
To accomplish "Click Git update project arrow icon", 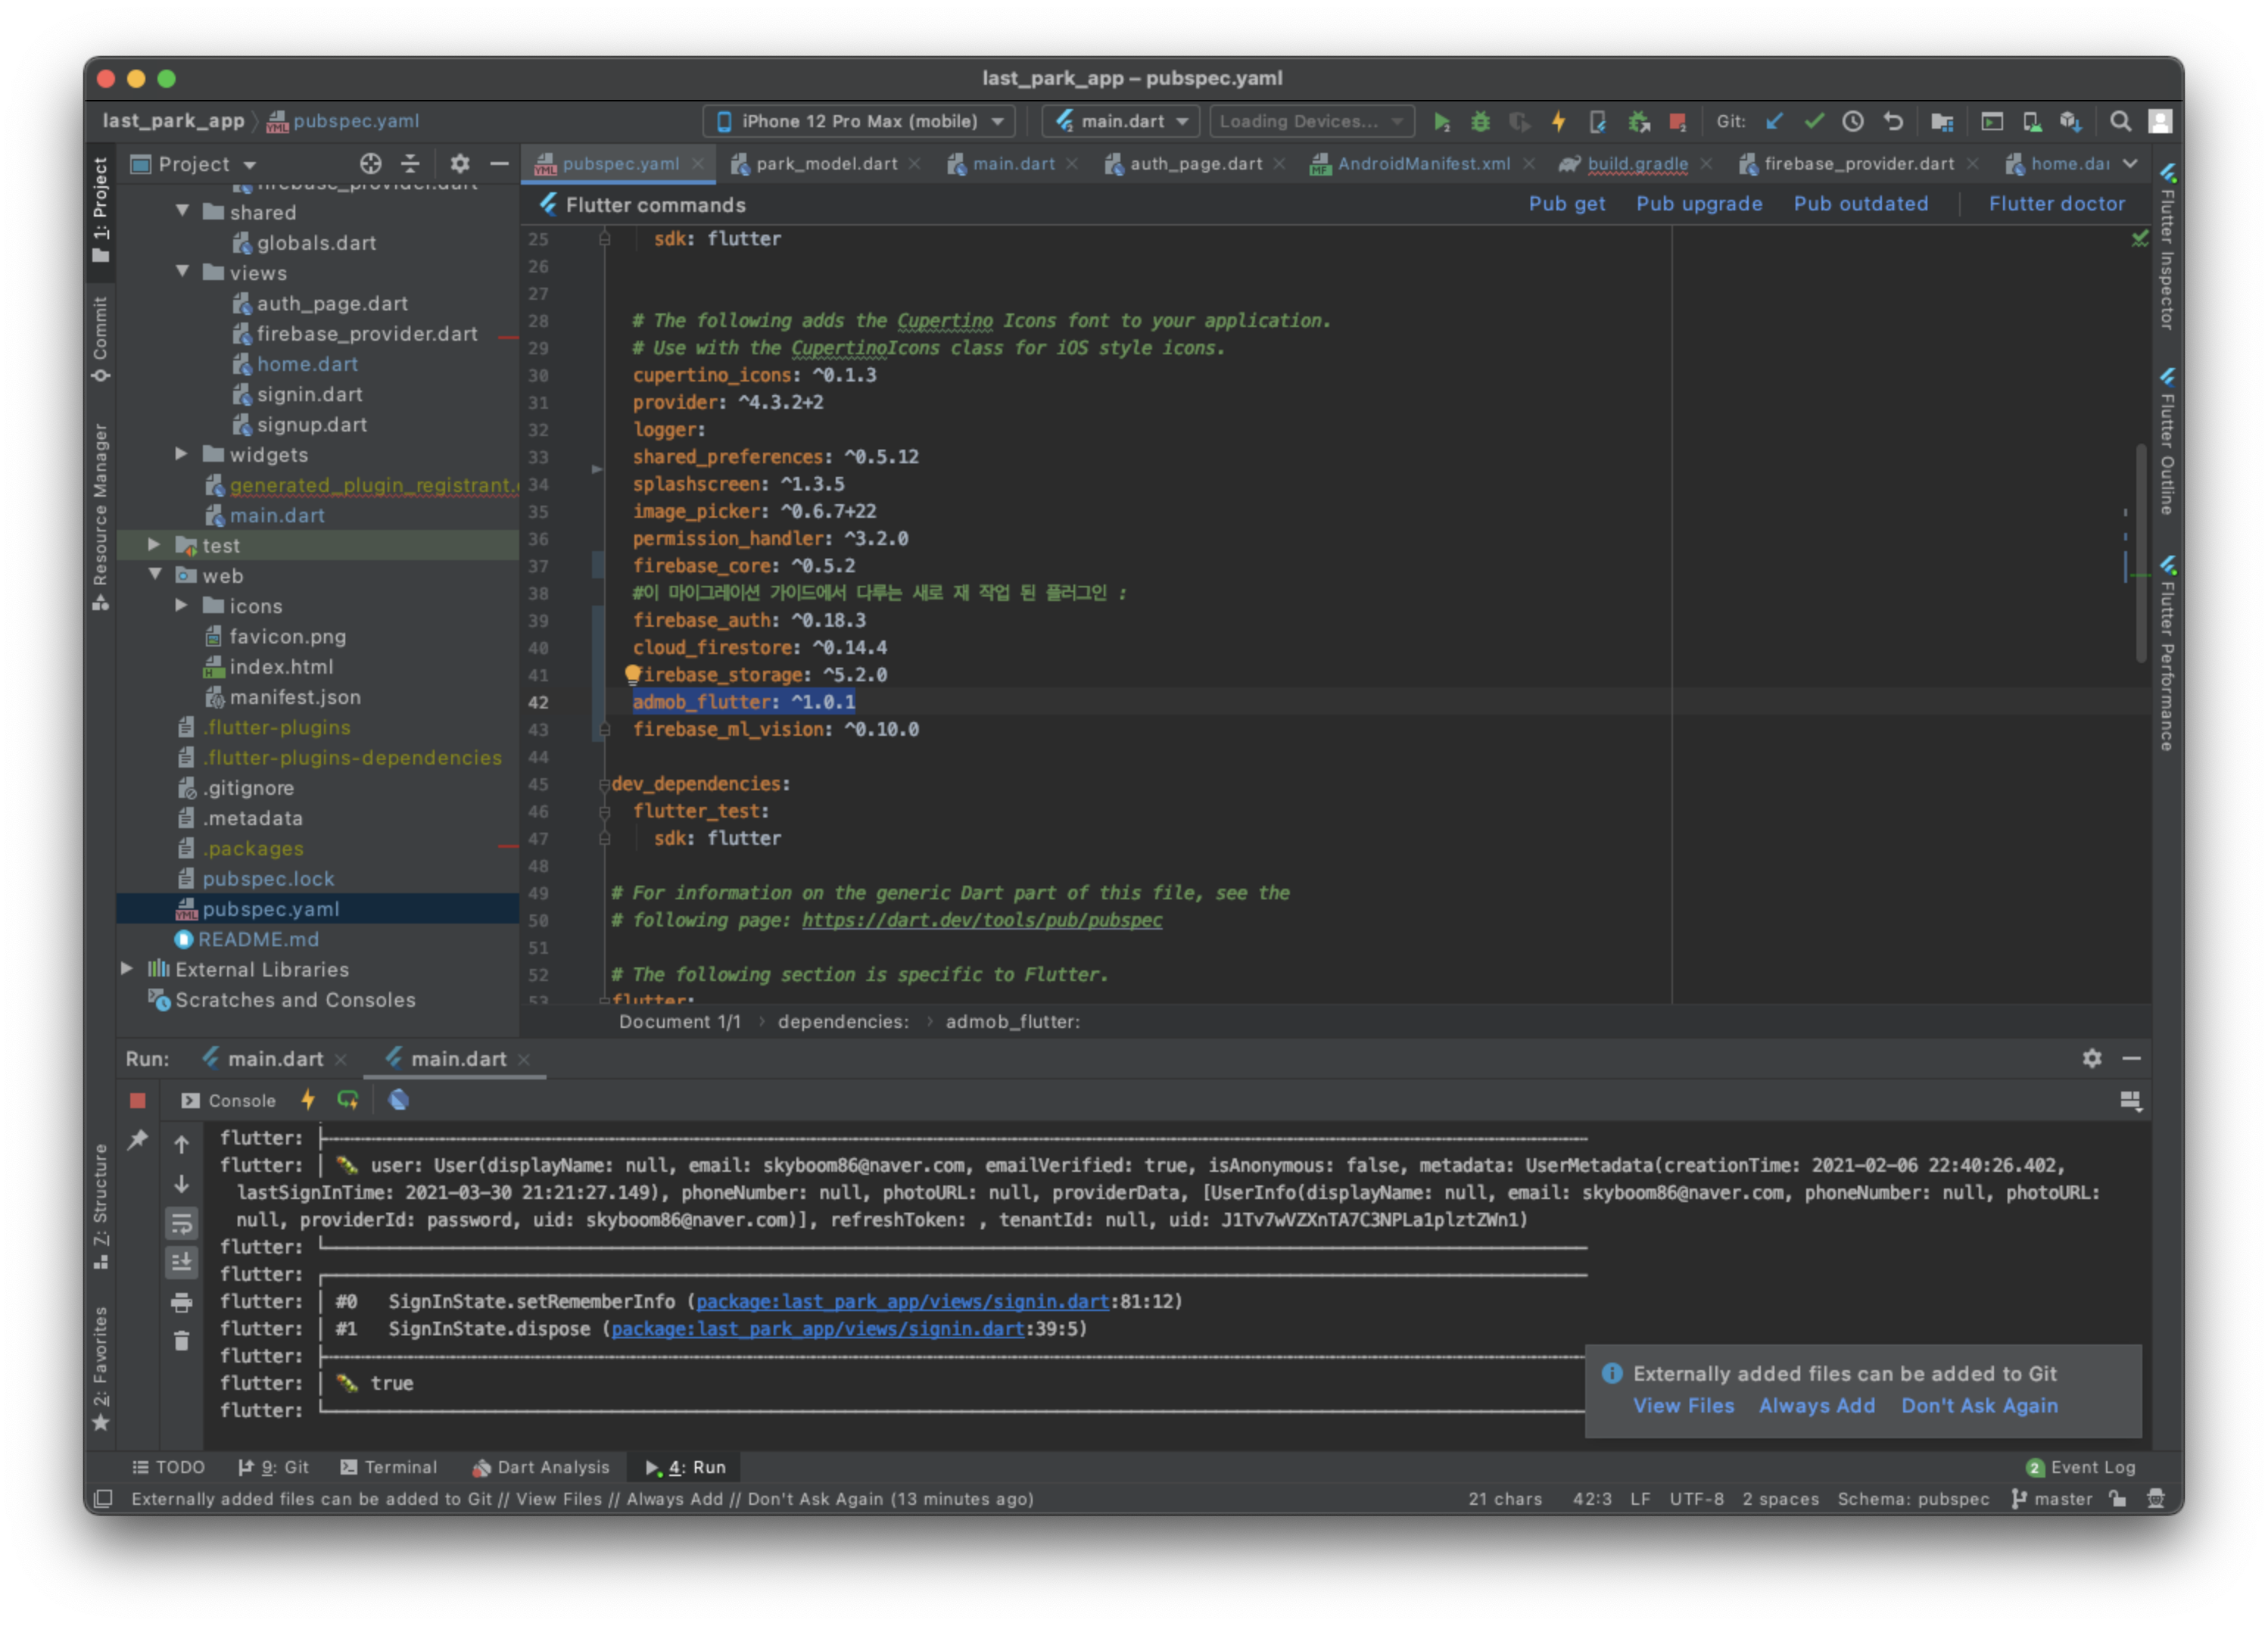I will tap(1774, 122).
